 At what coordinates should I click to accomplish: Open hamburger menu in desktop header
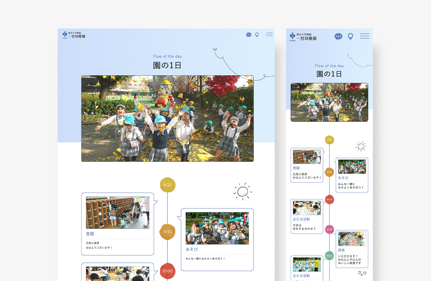click(269, 34)
